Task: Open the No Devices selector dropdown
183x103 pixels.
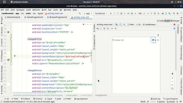Action: [101, 13]
